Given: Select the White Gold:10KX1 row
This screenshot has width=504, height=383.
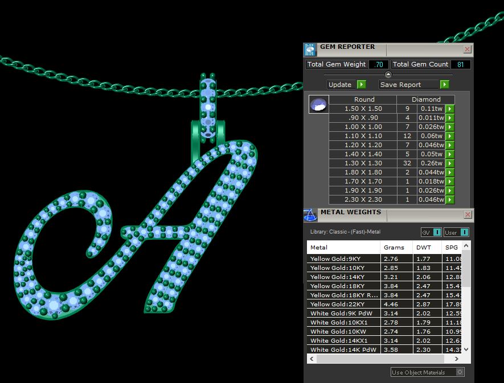Looking at the screenshot, I should tap(384, 322).
